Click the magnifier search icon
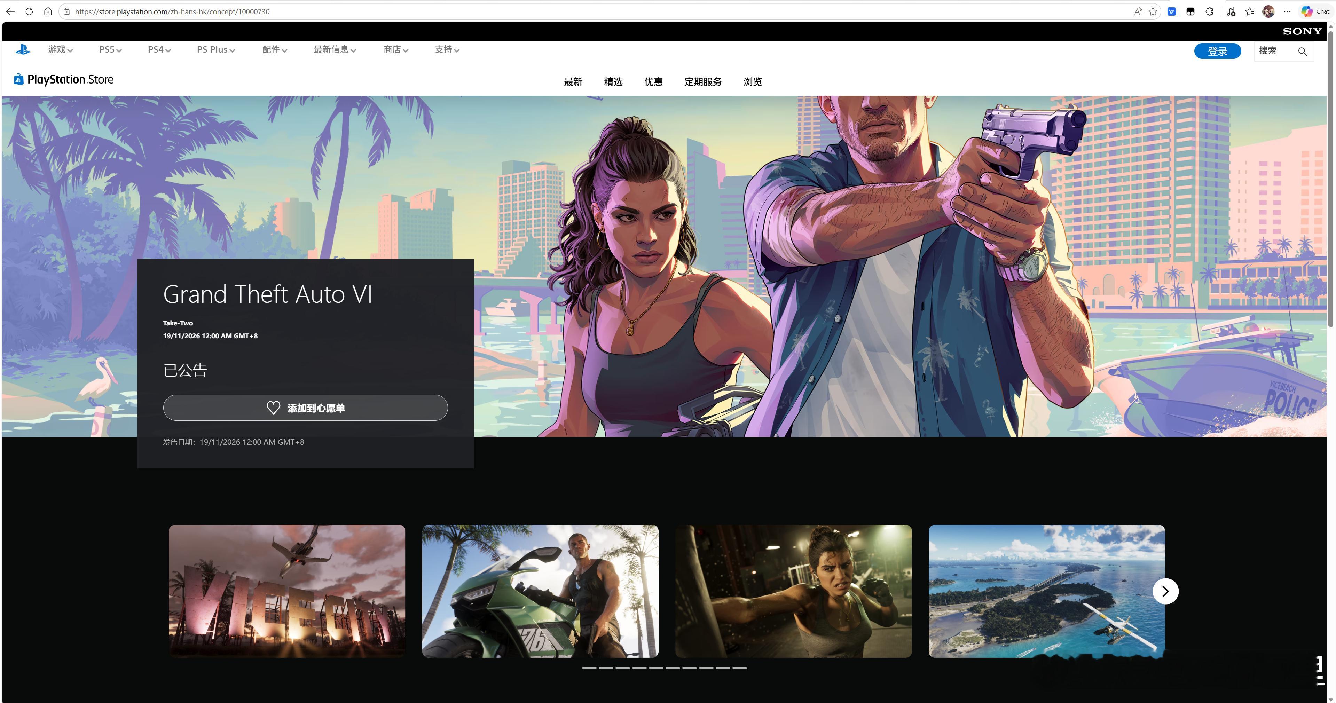Viewport: 1336px width, 703px height. (1302, 51)
